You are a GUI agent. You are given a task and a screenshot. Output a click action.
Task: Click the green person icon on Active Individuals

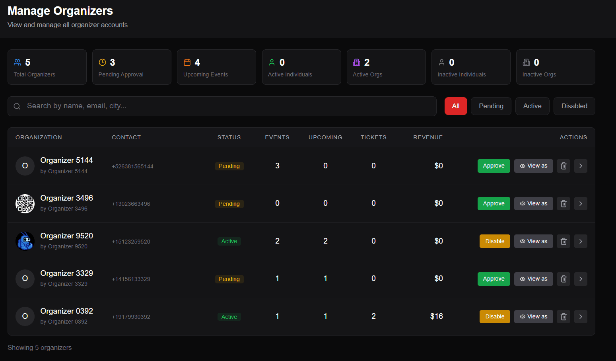[x=272, y=62]
